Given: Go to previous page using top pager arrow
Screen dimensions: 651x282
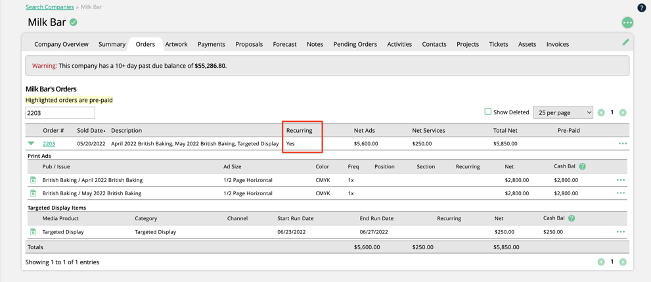Looking at the screenshot, I should point(601,112).
